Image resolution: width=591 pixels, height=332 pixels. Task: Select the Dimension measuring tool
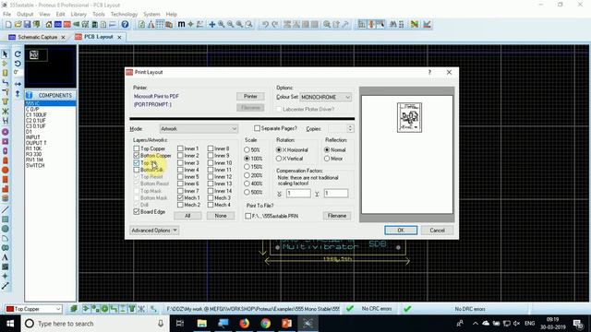(6, 286)
